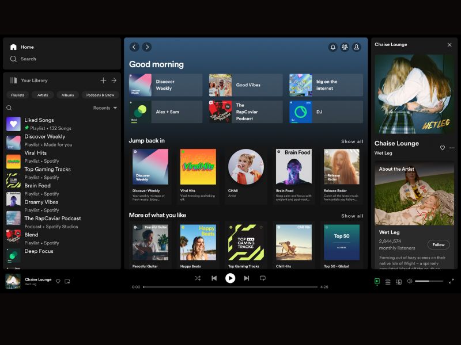The height and width of the screenshot is (345, 461).
Task: Filter library by Artists
Action: [43, 95]
